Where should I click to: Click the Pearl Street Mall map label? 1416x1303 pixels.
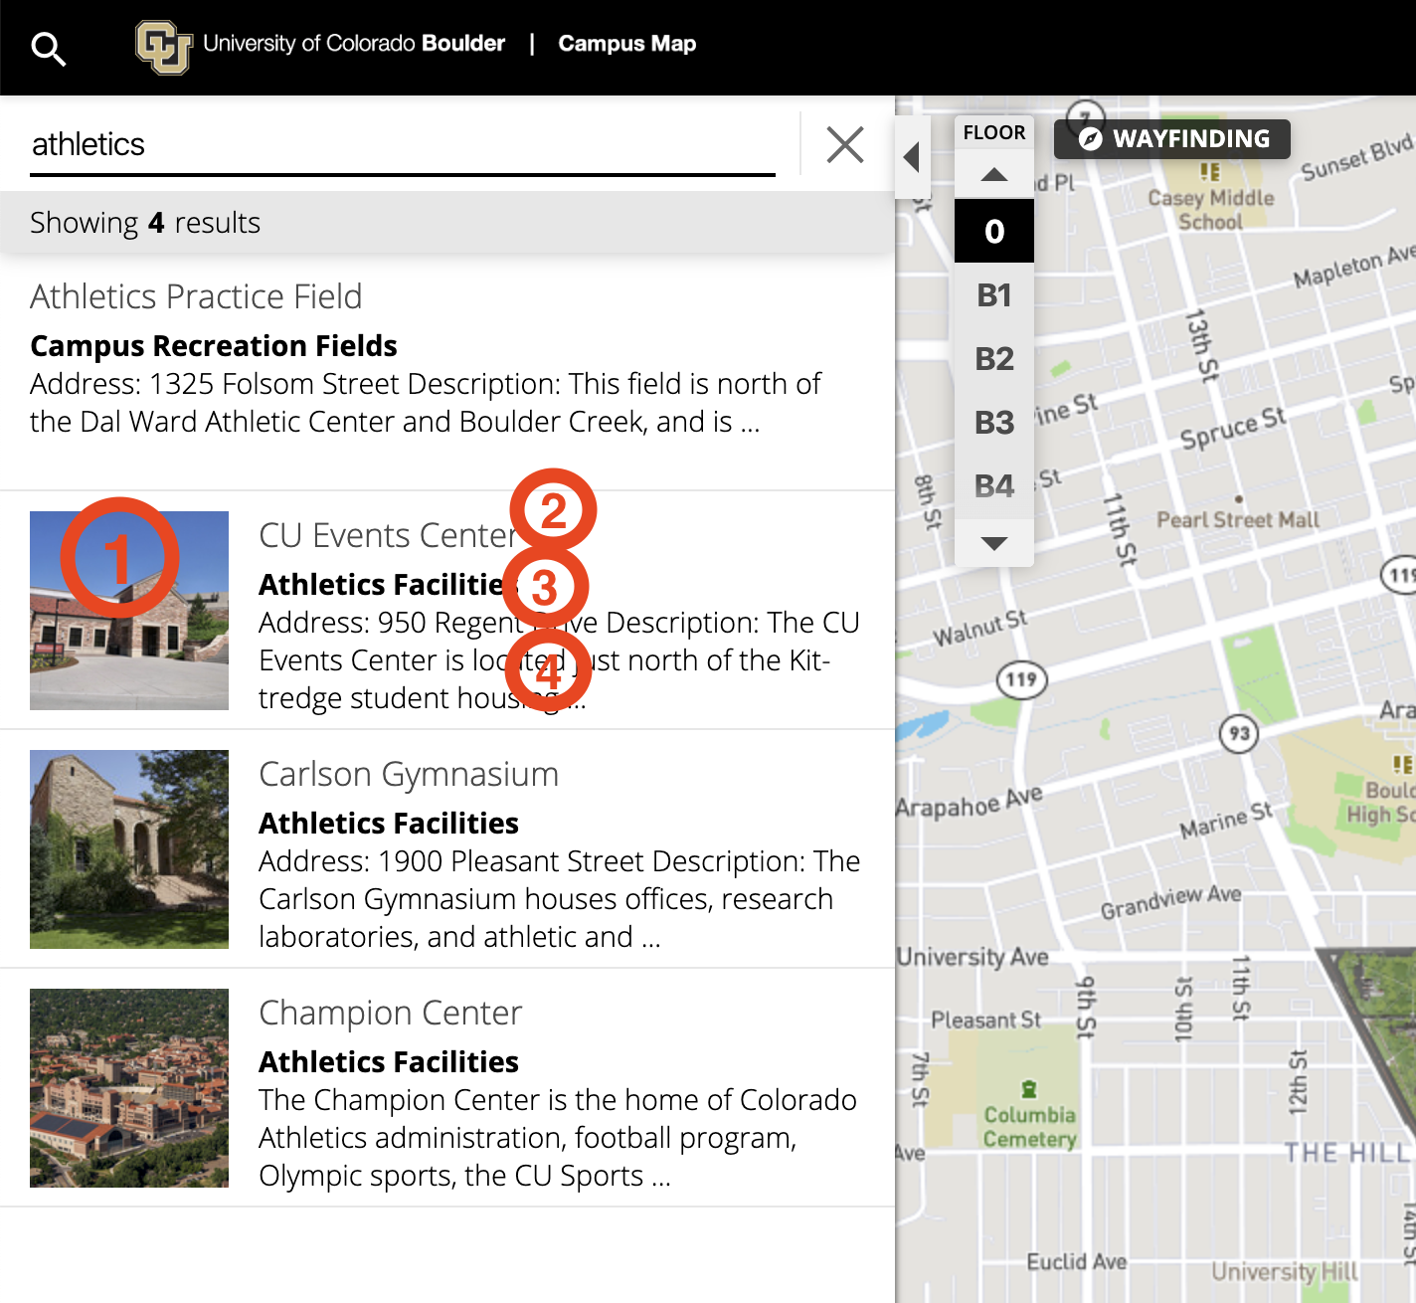coord(1238,520)
